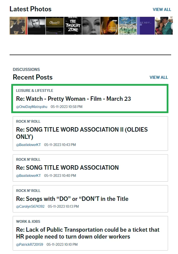Open Songs with DO or DON'T post

tap(72, 199)
